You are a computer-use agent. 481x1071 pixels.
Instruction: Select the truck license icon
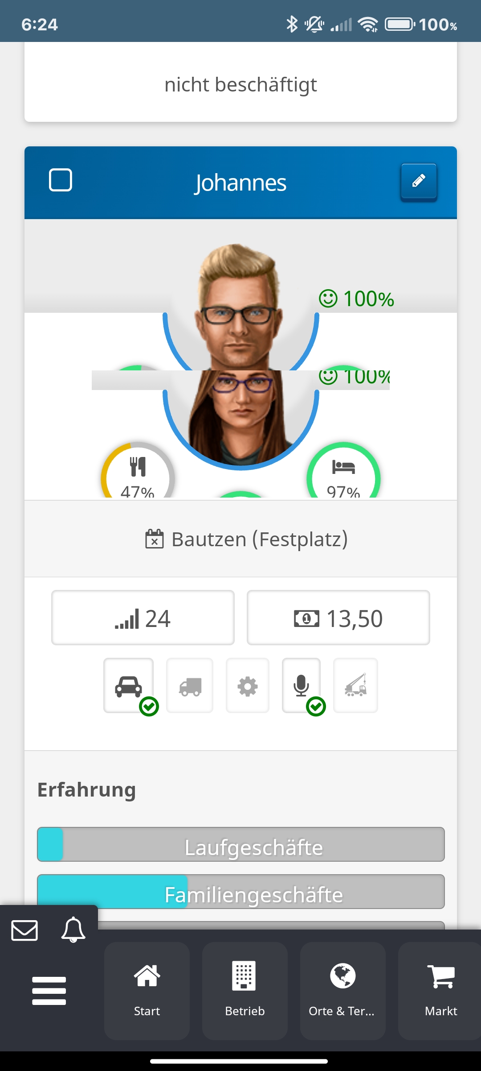point(190,685)
